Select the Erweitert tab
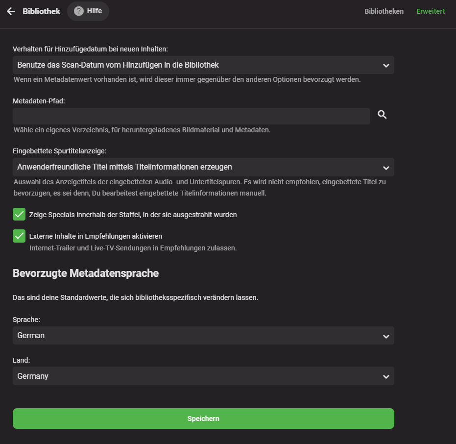This screenshot has height=444, width=456. [x=431, y=11]
